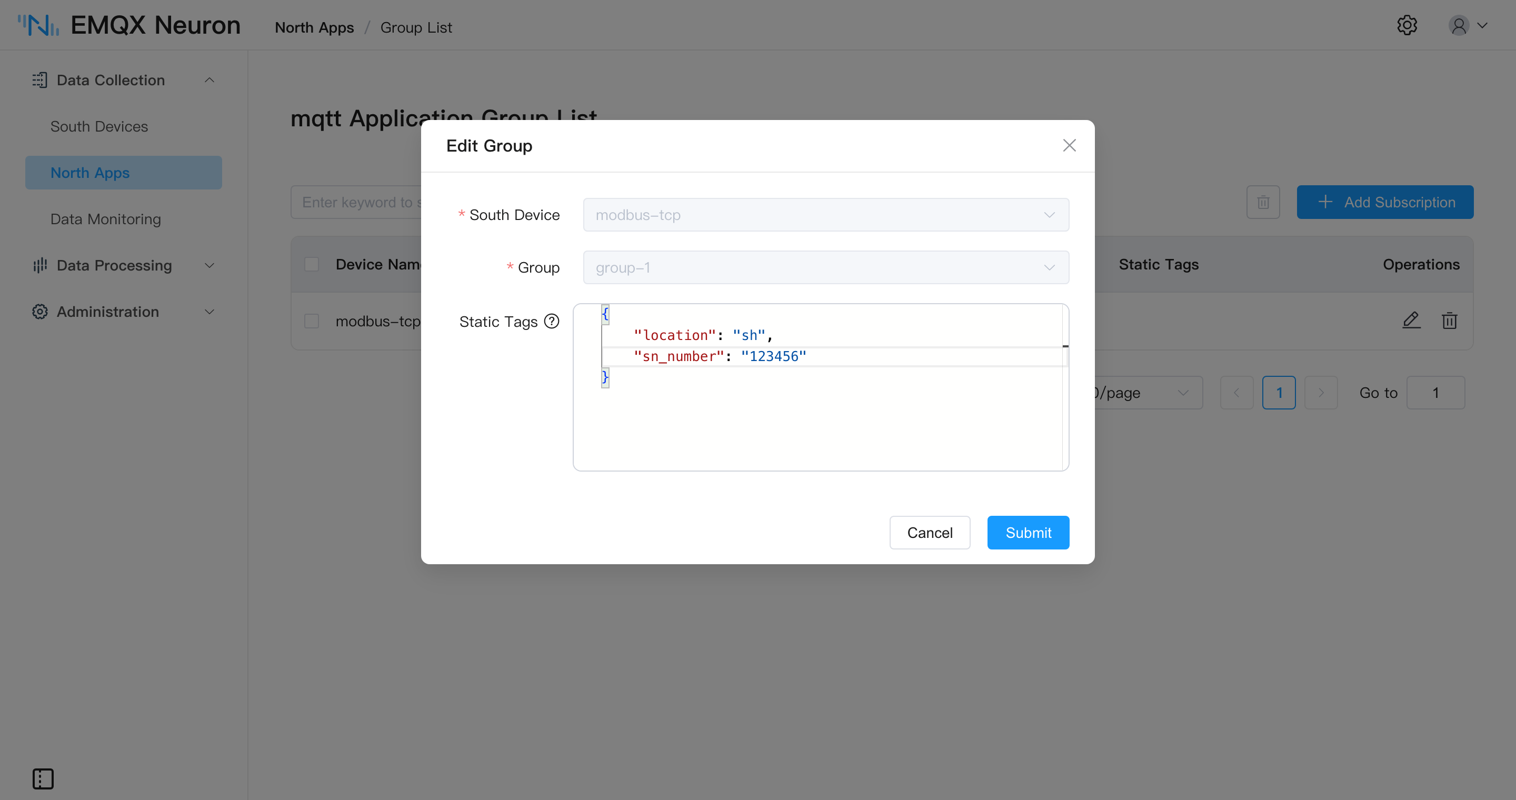This screenshot has height=800, width=1516.
Task: Click the Static Tags help question icon
Action: coord(552,321)
